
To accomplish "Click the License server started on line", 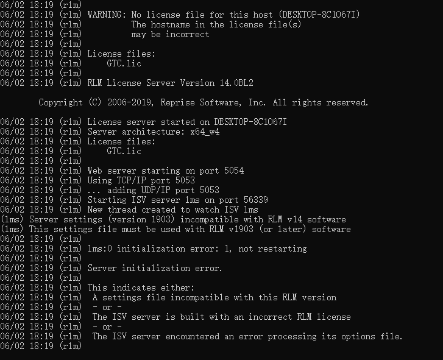I will (x=144, y=122).
